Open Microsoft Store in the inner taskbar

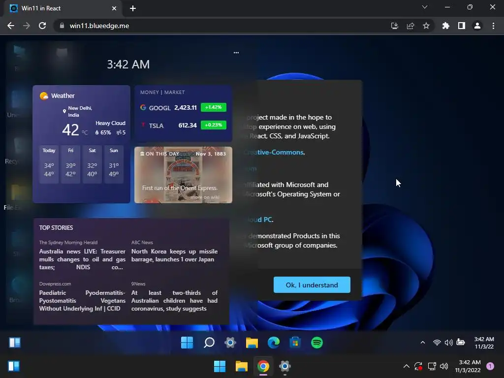click(295, 343)
